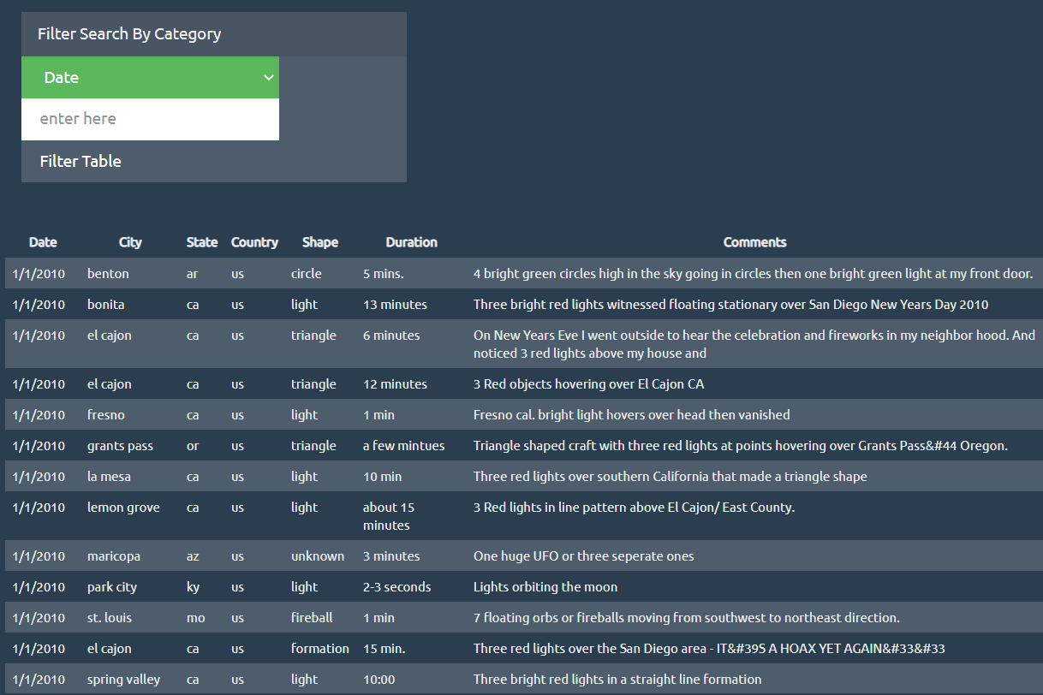Click the grants pass city cell

(x=120, y=446)
